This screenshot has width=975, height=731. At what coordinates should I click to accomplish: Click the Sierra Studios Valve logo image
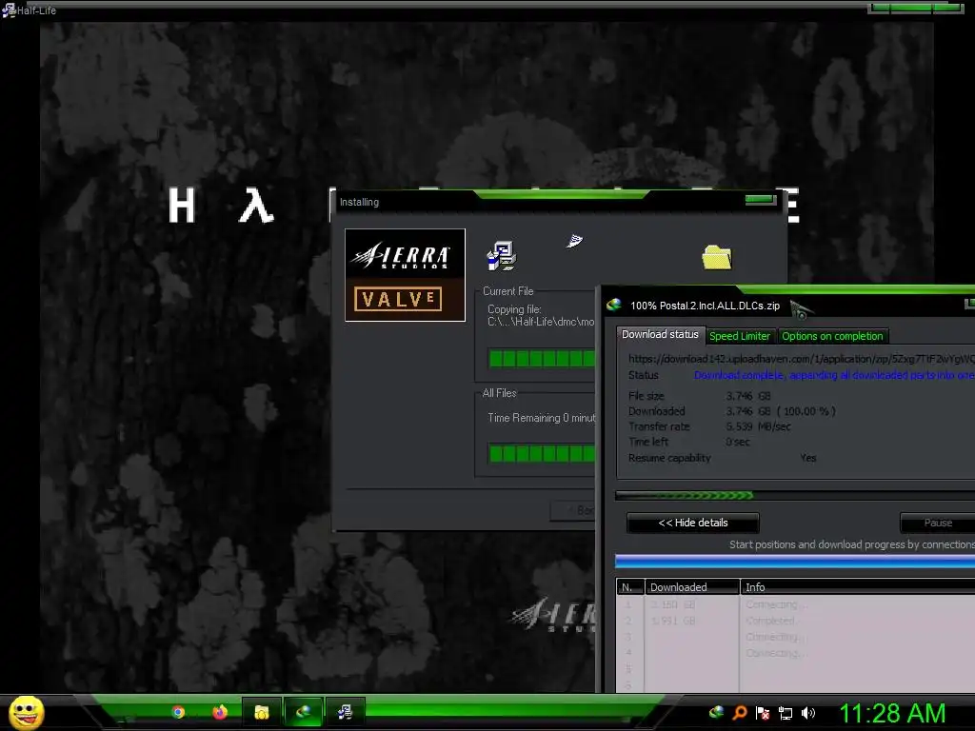click(x=405, y=275)
